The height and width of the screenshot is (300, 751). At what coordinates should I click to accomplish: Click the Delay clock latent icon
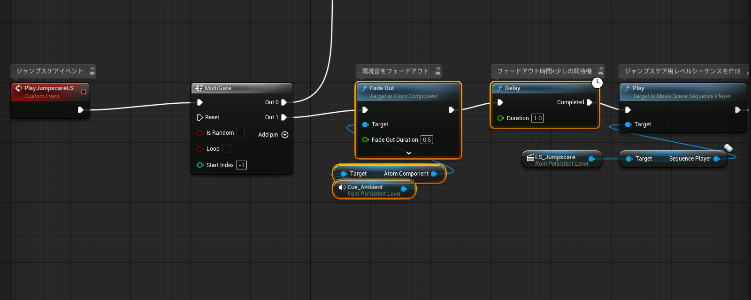tap(597, 83)
